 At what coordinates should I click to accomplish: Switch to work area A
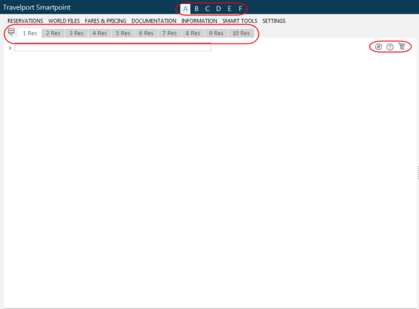(x=185, y=9)
